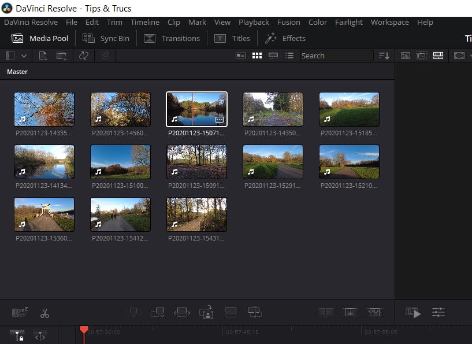Click the Import Media icon

tap(43, 56)
